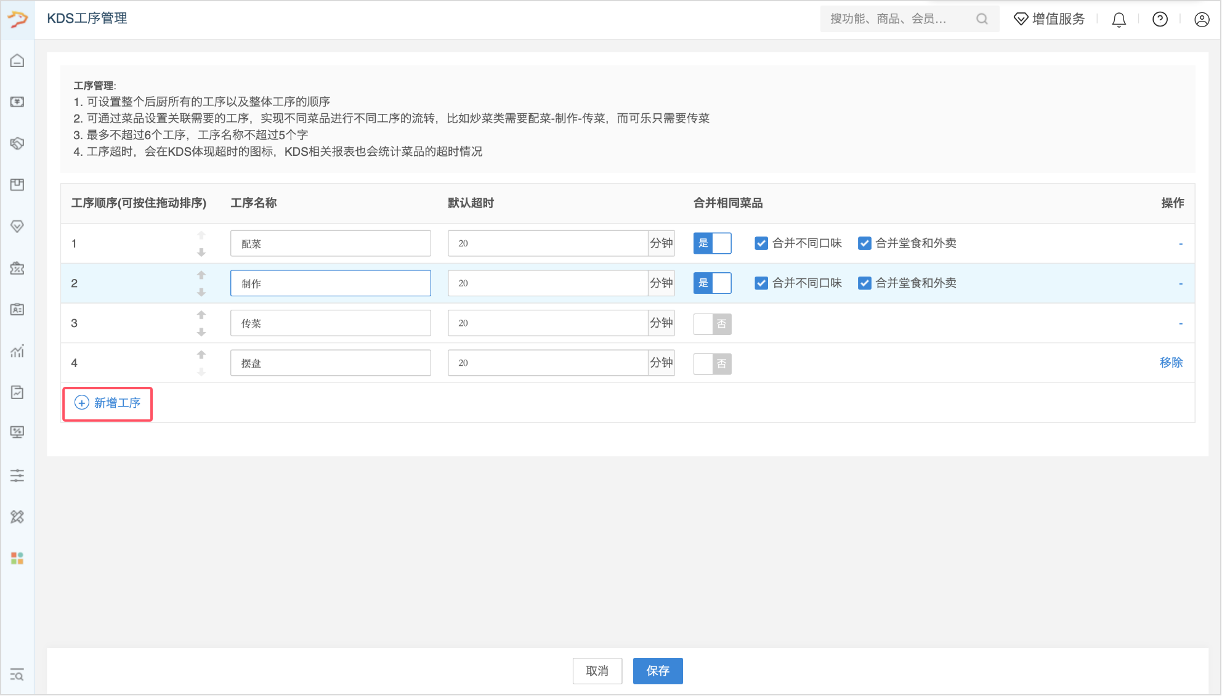
Task: Open the statistics chart sidebar icon
Action: coord(17,351)
